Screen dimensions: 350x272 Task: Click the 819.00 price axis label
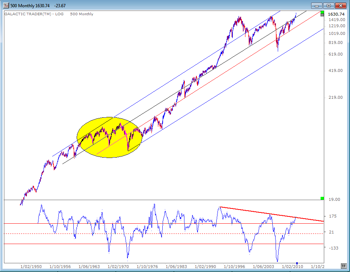(336, 42)
